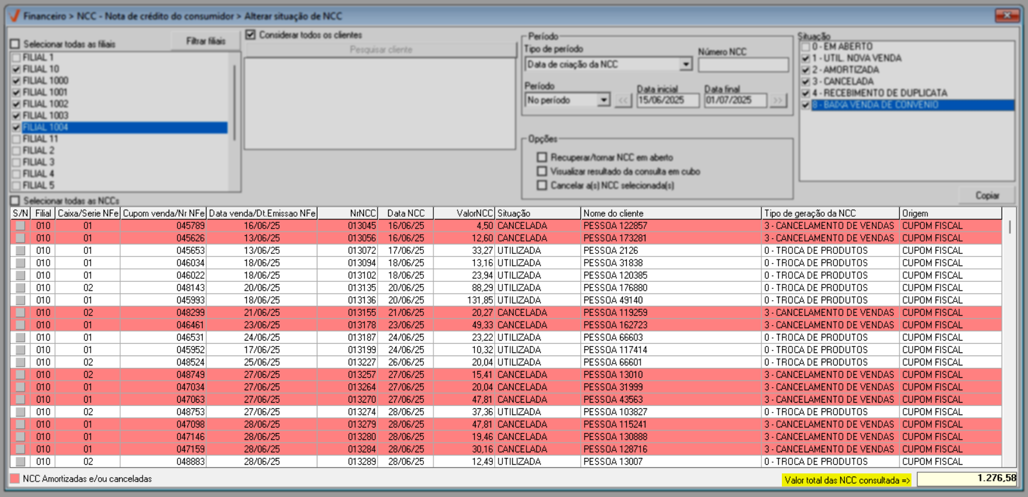Close the Alterar situação de NCC window

[1007, 16]
